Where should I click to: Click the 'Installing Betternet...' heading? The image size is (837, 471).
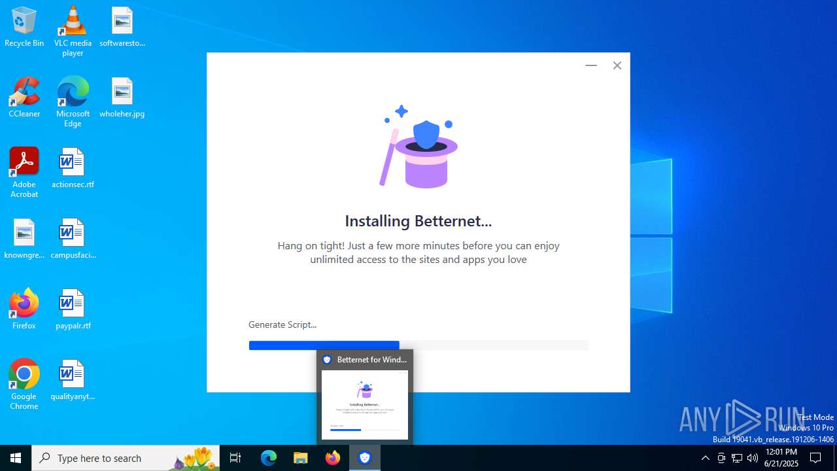click(418, 221)
